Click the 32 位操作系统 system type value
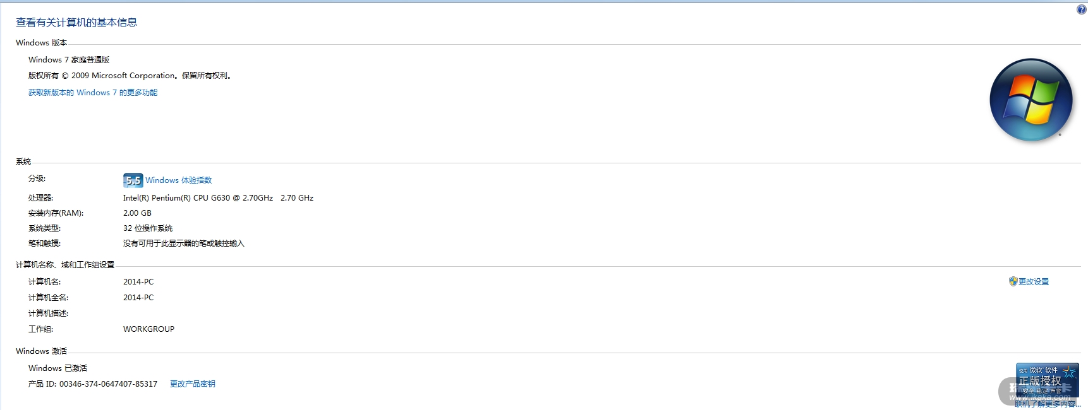 [148, 228]
